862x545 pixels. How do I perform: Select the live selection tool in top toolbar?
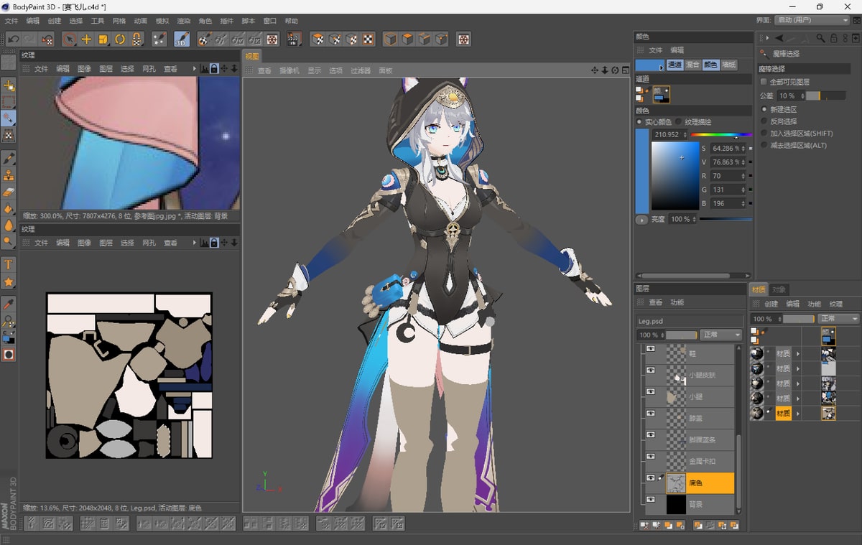(x=70, y=39)
